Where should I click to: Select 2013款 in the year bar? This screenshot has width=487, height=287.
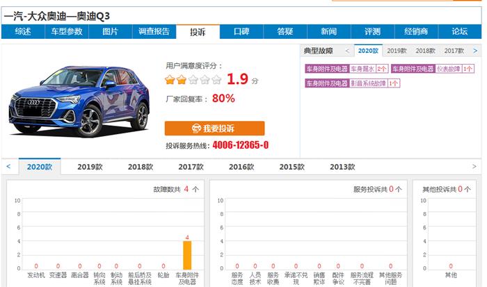pos(342,167)
